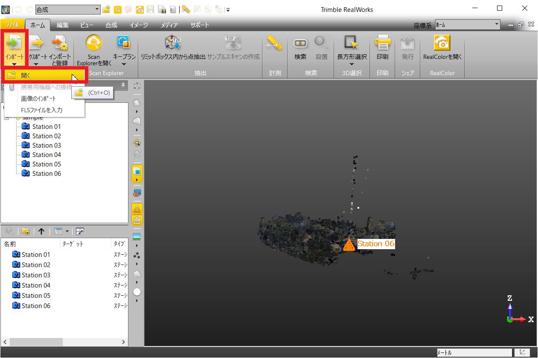Click the new folder icon in list toolbar
This screenshot has height=358, width=538.
(x=25, y=231)
